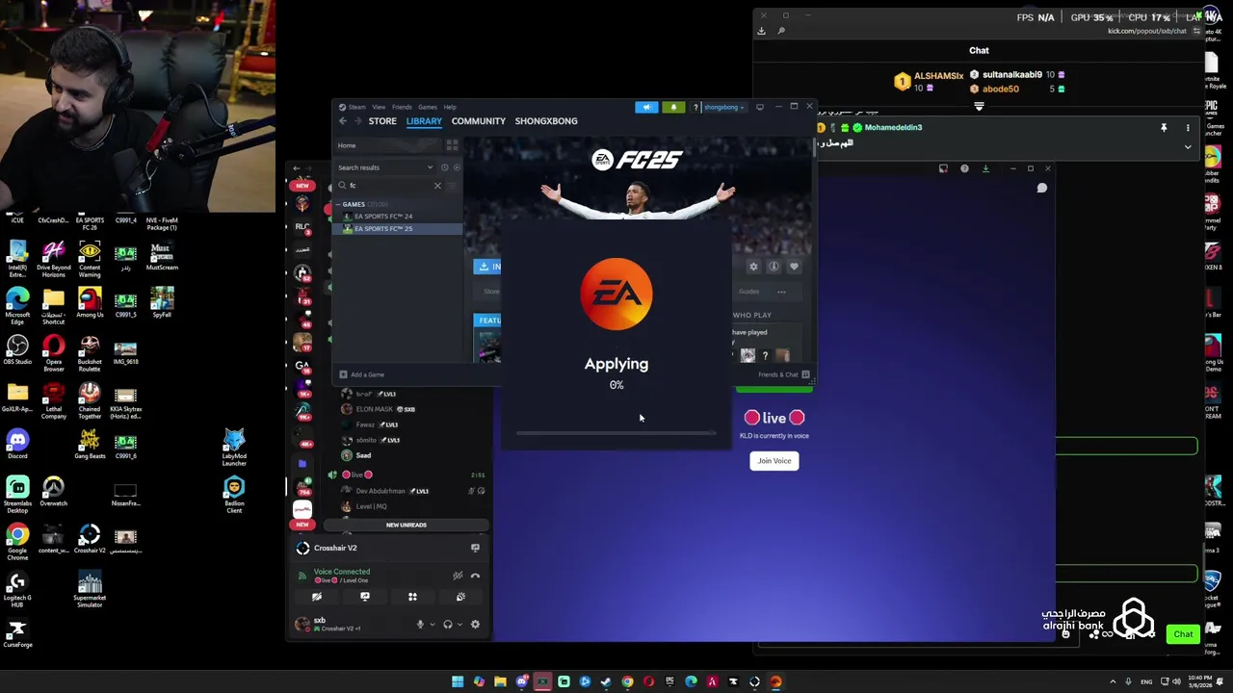Mute the Discord microphone
Image resolution: width=1233 pixels, height=693 pixels.
point(419,625)
